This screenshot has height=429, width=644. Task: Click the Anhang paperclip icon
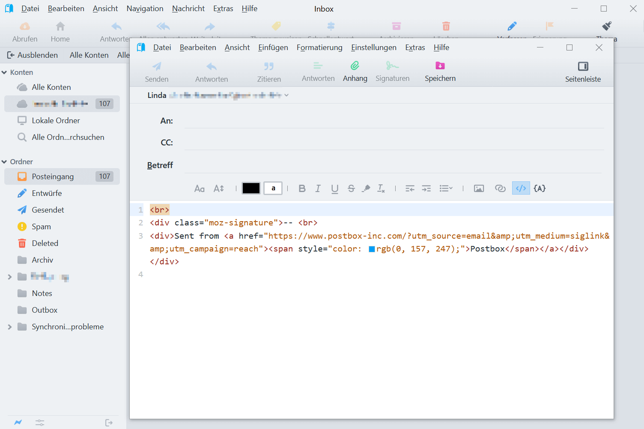coord(355,66)
